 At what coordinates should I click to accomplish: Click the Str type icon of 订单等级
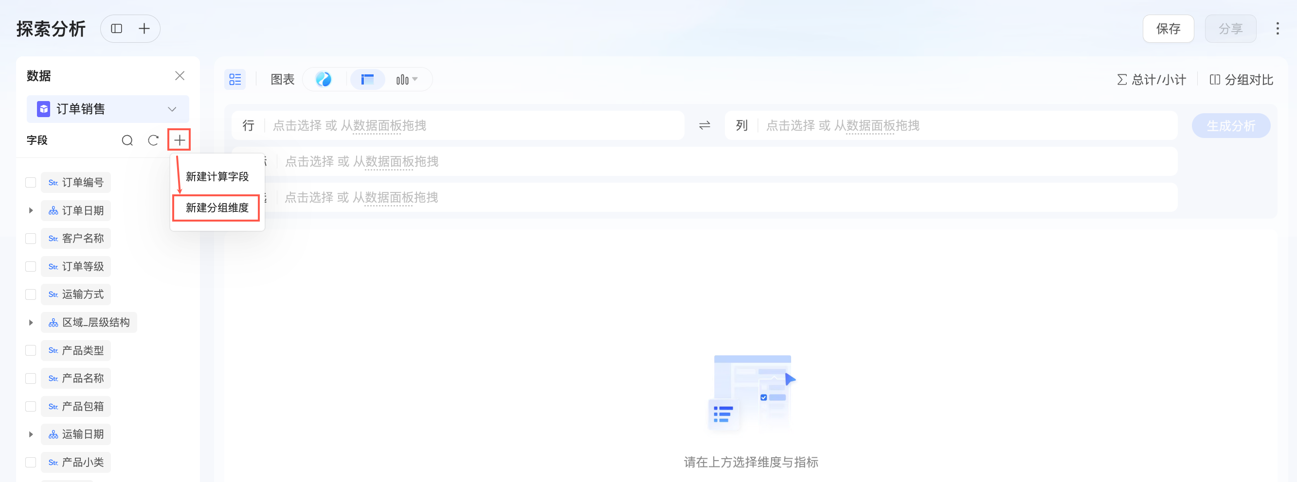coord(54,267)
